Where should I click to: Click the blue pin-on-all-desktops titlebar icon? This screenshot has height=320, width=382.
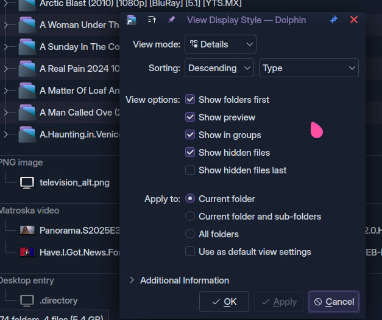coord(334,20)
